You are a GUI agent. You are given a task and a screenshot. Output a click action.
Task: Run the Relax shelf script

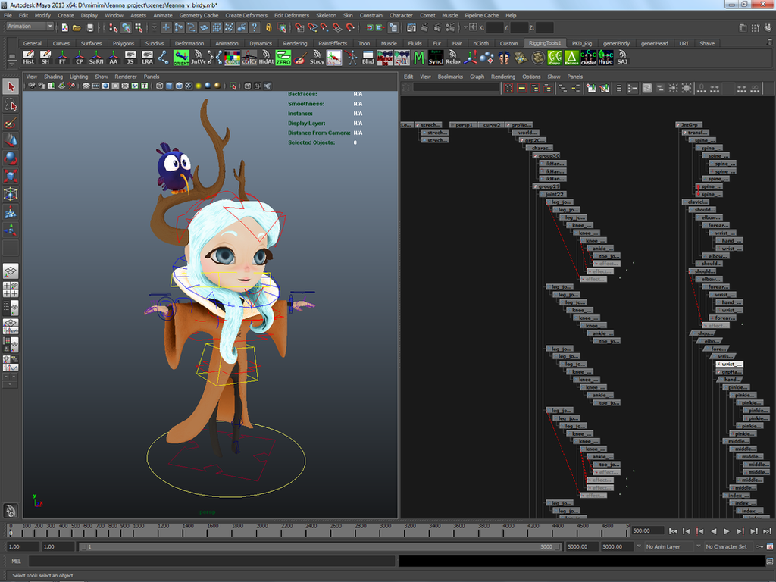point(452,58)
